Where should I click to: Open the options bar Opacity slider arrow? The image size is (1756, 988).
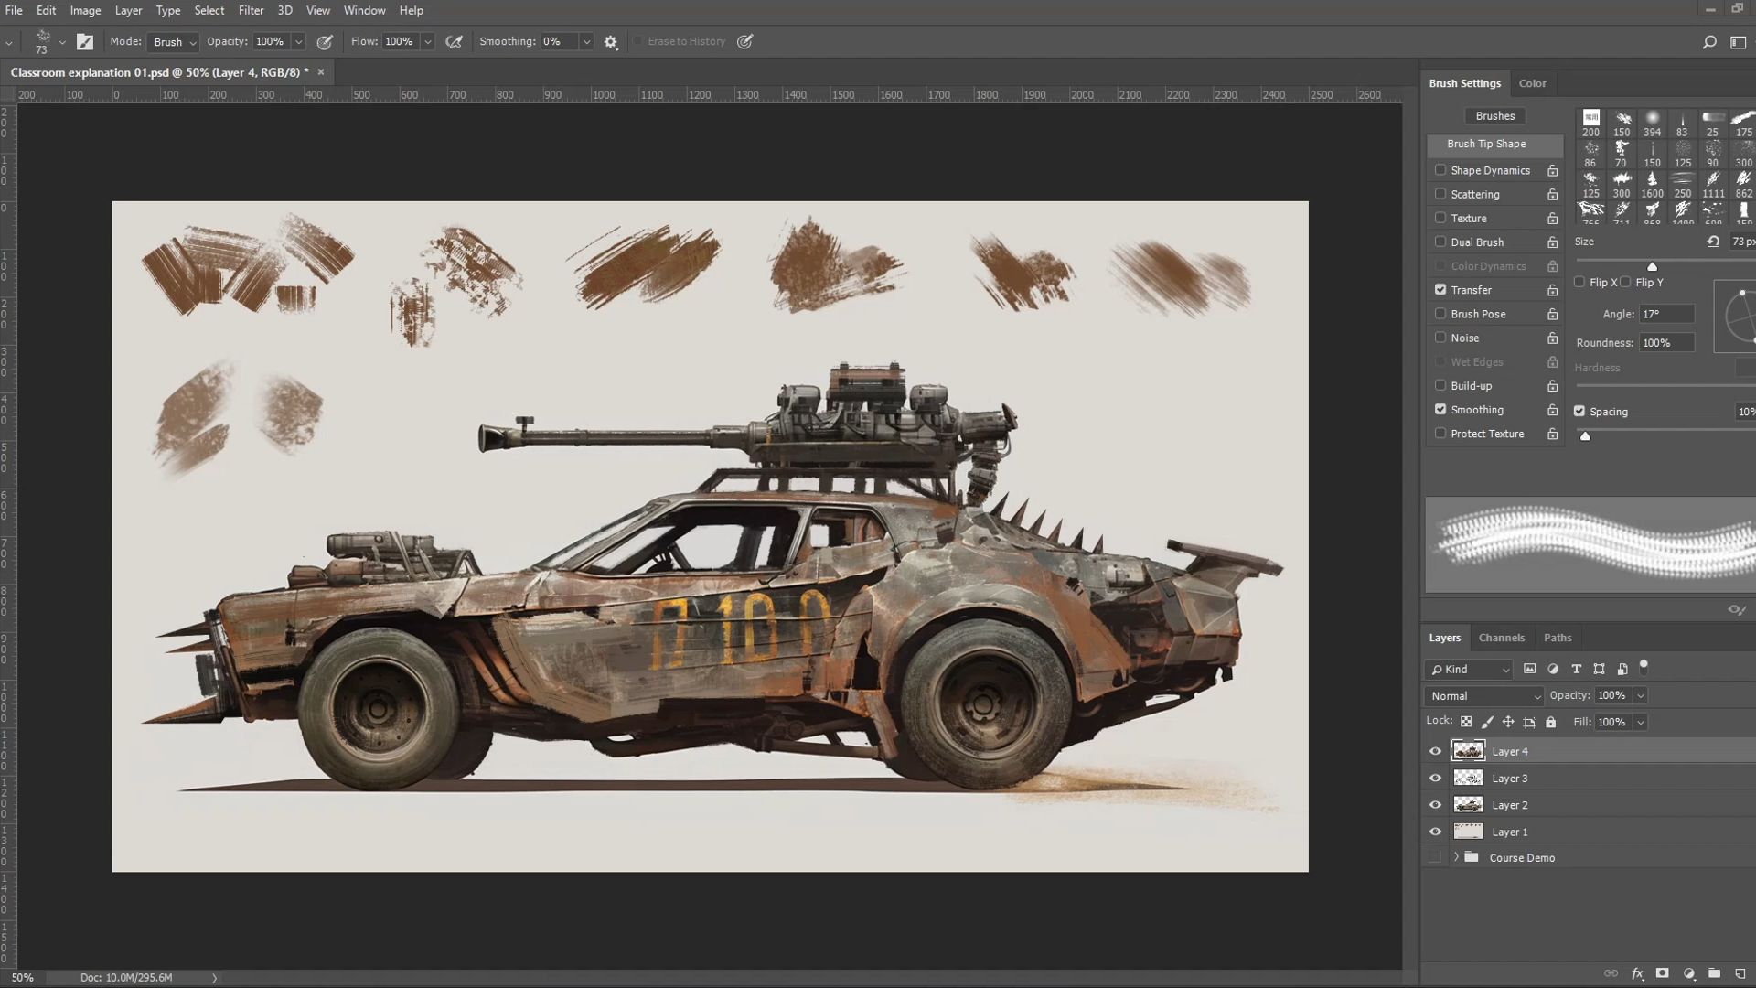(298, 42)
